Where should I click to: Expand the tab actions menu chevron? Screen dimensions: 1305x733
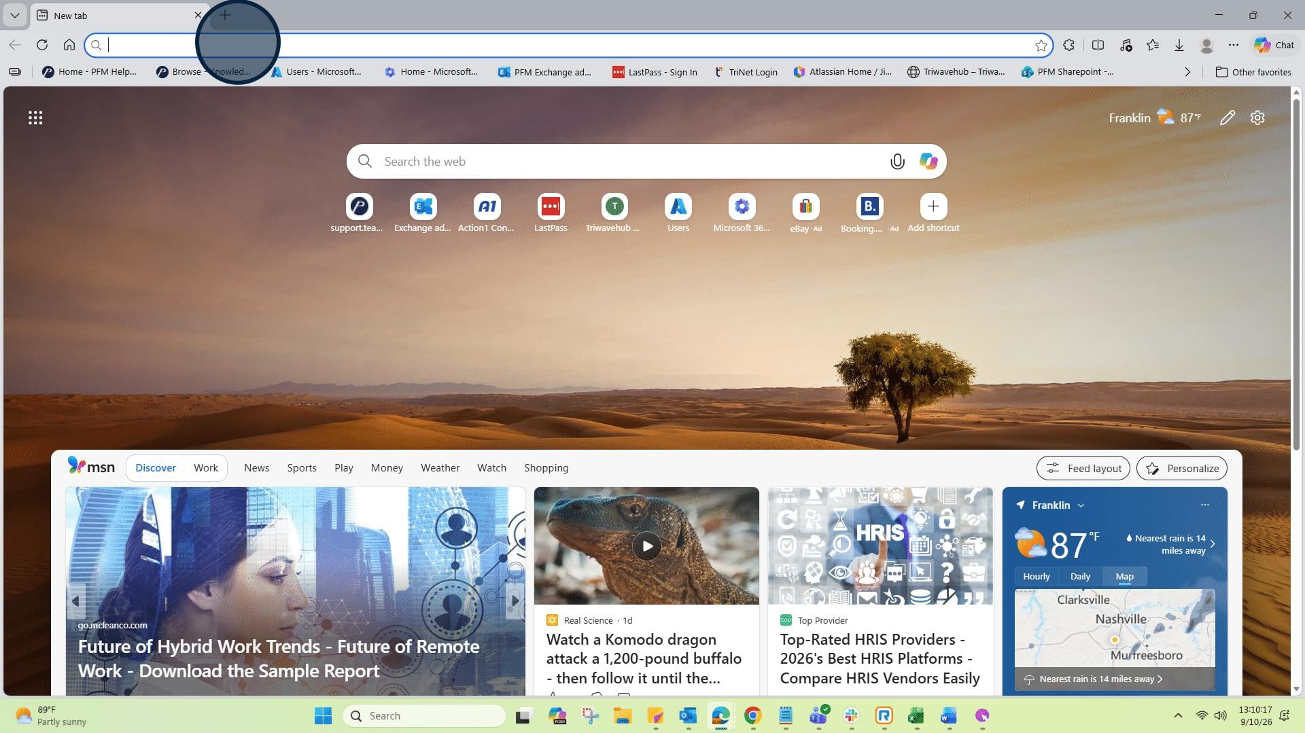[15, 15]
